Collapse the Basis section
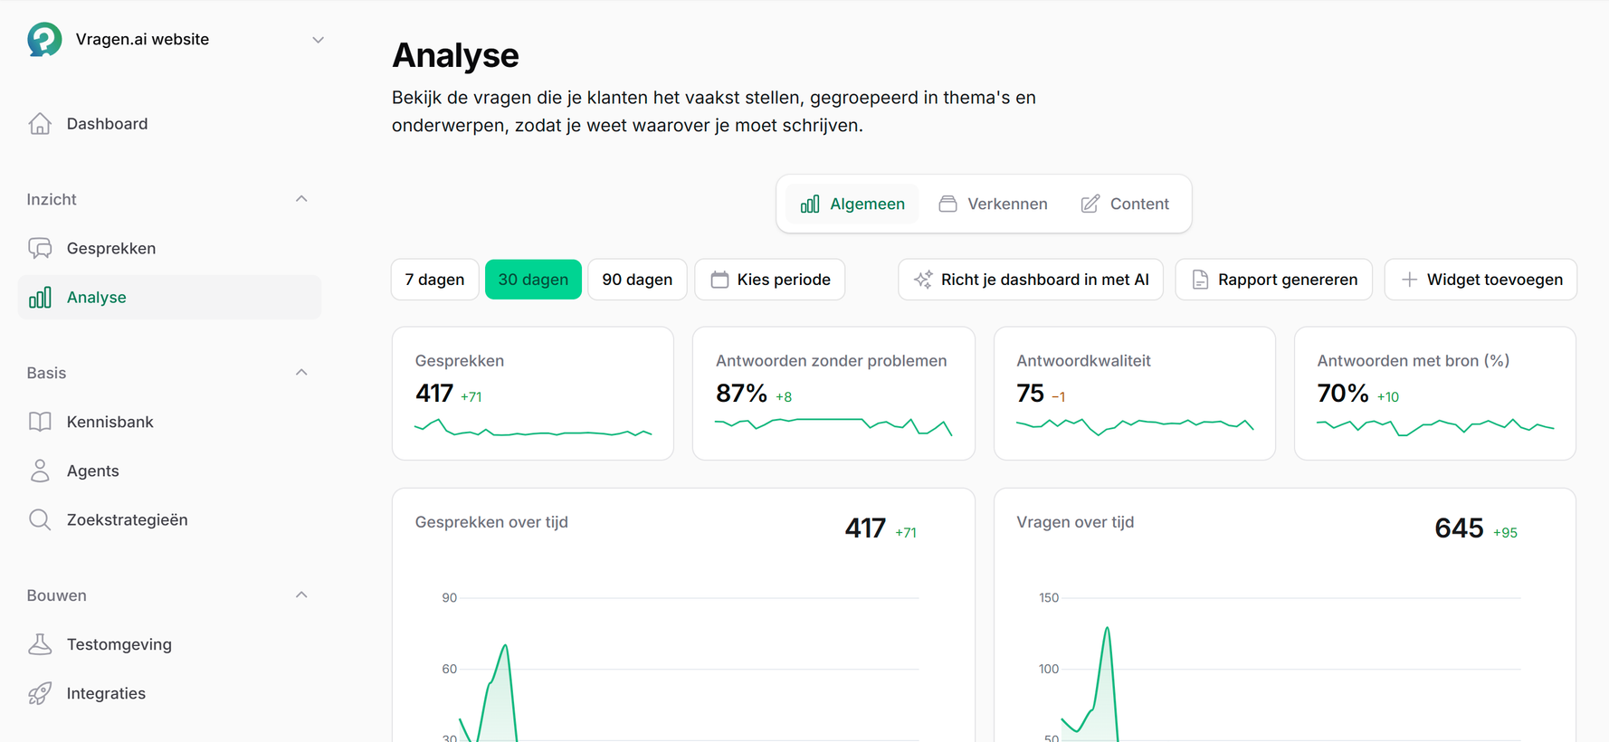The height and width of the screenshot is (742, 1609). tap(301, 373)
